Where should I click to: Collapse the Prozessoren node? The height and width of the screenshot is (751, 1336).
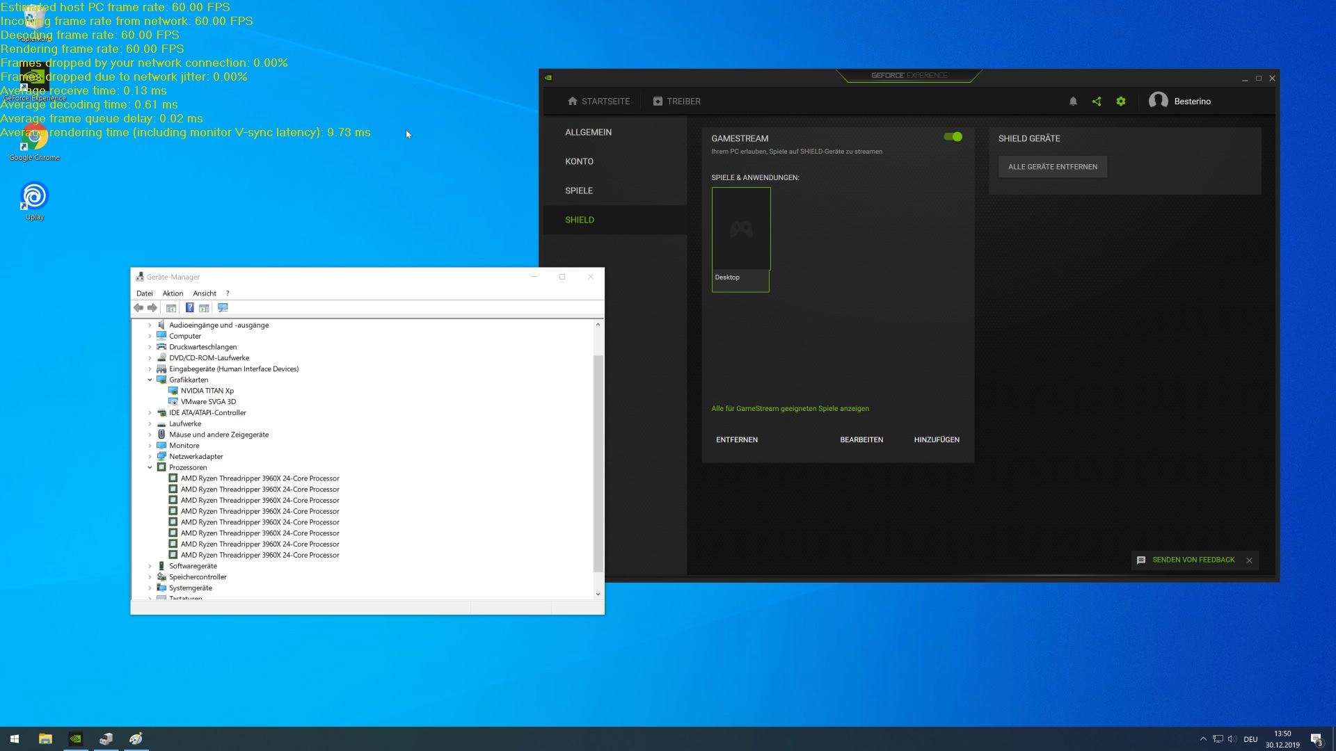(x=150, y=468)
